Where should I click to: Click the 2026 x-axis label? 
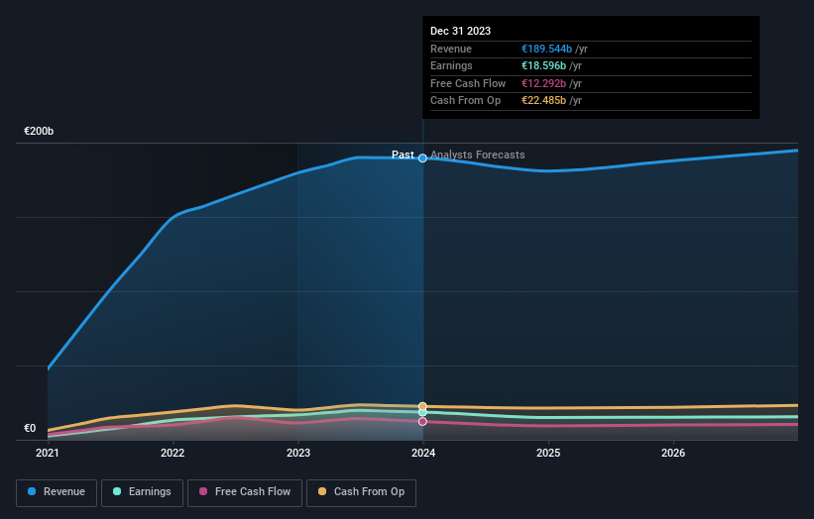[x=673, y=453]
